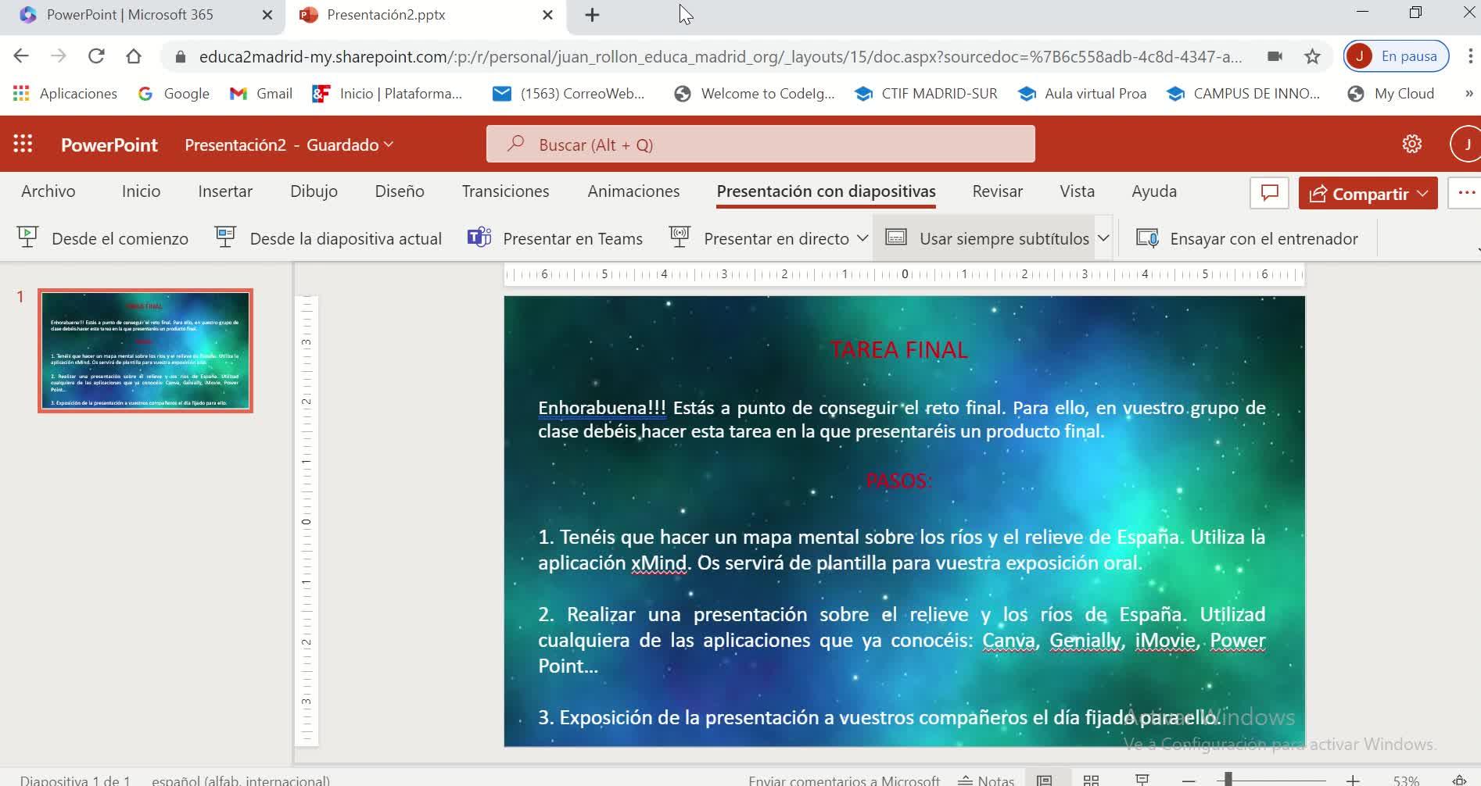Screen dimensions: 1481x786
Task: Adjust the zoom slider handle
Action: [x=1228, y=779]
